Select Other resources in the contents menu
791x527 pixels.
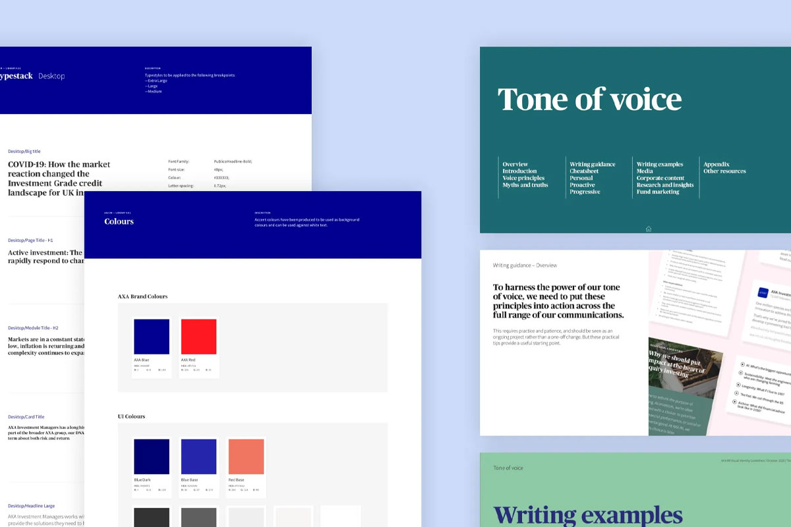point(724,171)
